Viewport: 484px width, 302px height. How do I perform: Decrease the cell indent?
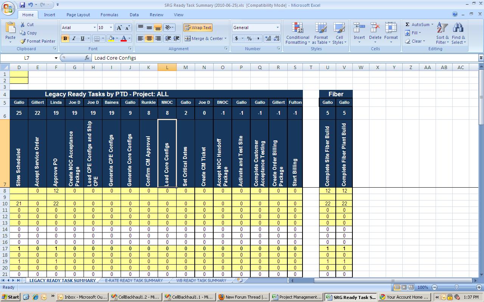click(x=168, y=39)
